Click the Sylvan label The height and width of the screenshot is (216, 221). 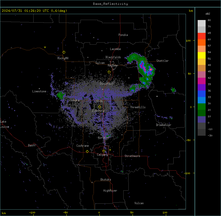tap(100, 63)
